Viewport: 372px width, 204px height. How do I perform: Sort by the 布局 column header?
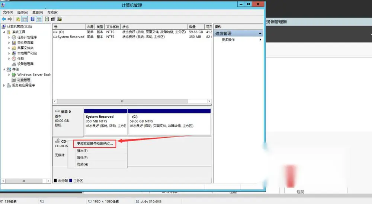(90, 27)
